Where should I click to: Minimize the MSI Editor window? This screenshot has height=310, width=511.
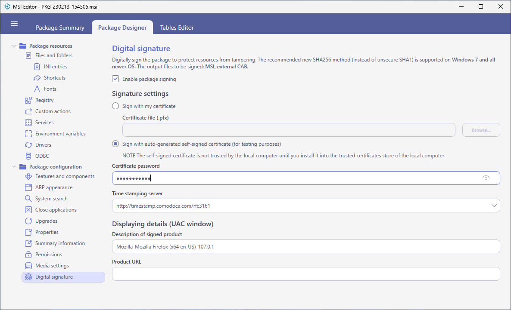click(x=461, y=6)
